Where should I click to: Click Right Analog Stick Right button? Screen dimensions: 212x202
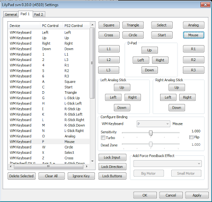pos(187,97)
